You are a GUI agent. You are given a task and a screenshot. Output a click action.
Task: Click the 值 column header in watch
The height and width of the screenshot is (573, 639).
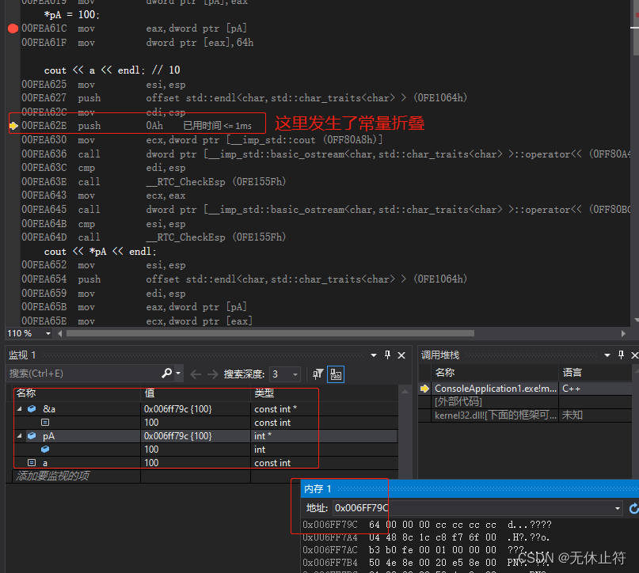150,393
